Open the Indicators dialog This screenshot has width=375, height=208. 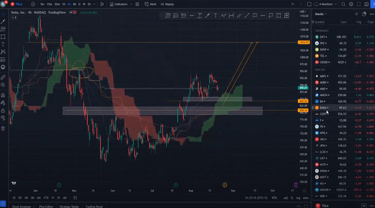(119, 4)
